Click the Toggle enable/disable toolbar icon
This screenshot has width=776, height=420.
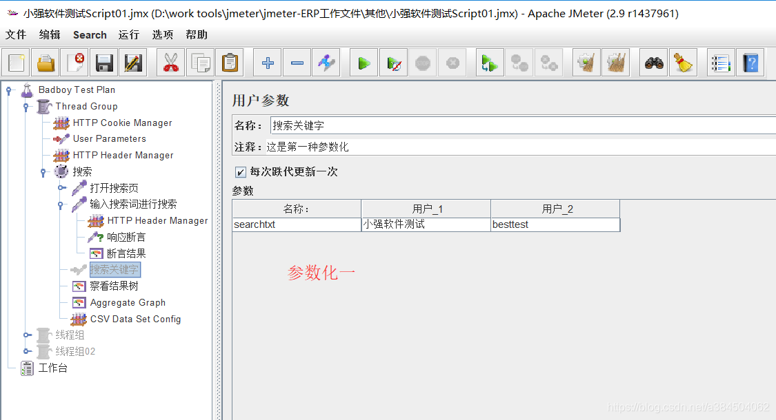point(326,63)
